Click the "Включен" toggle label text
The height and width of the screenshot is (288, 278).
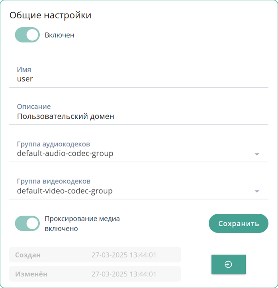pyautogui.click(x=59, y=35)
